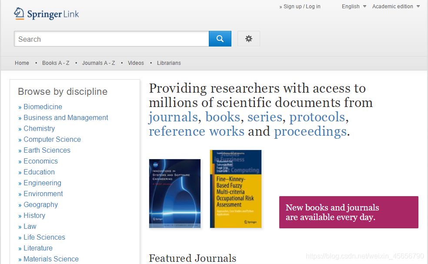Browse the Chemistry discipline
The image size is (428, 264).
pos(39,129)
